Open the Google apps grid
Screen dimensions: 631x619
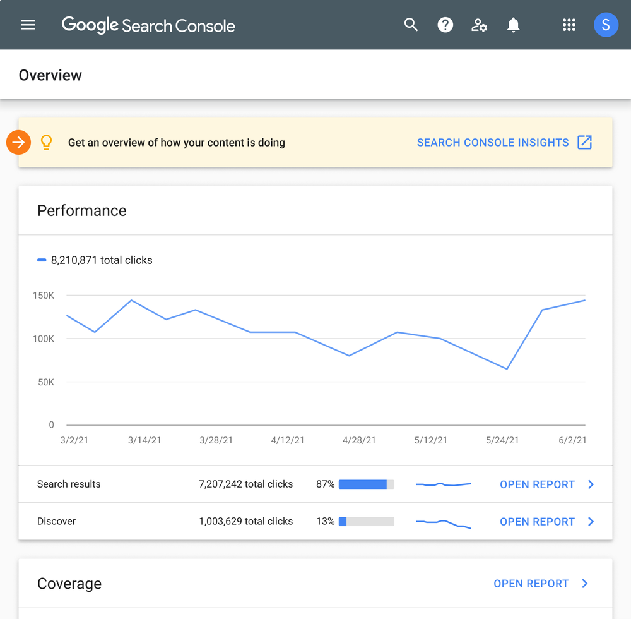coord(569,25)
